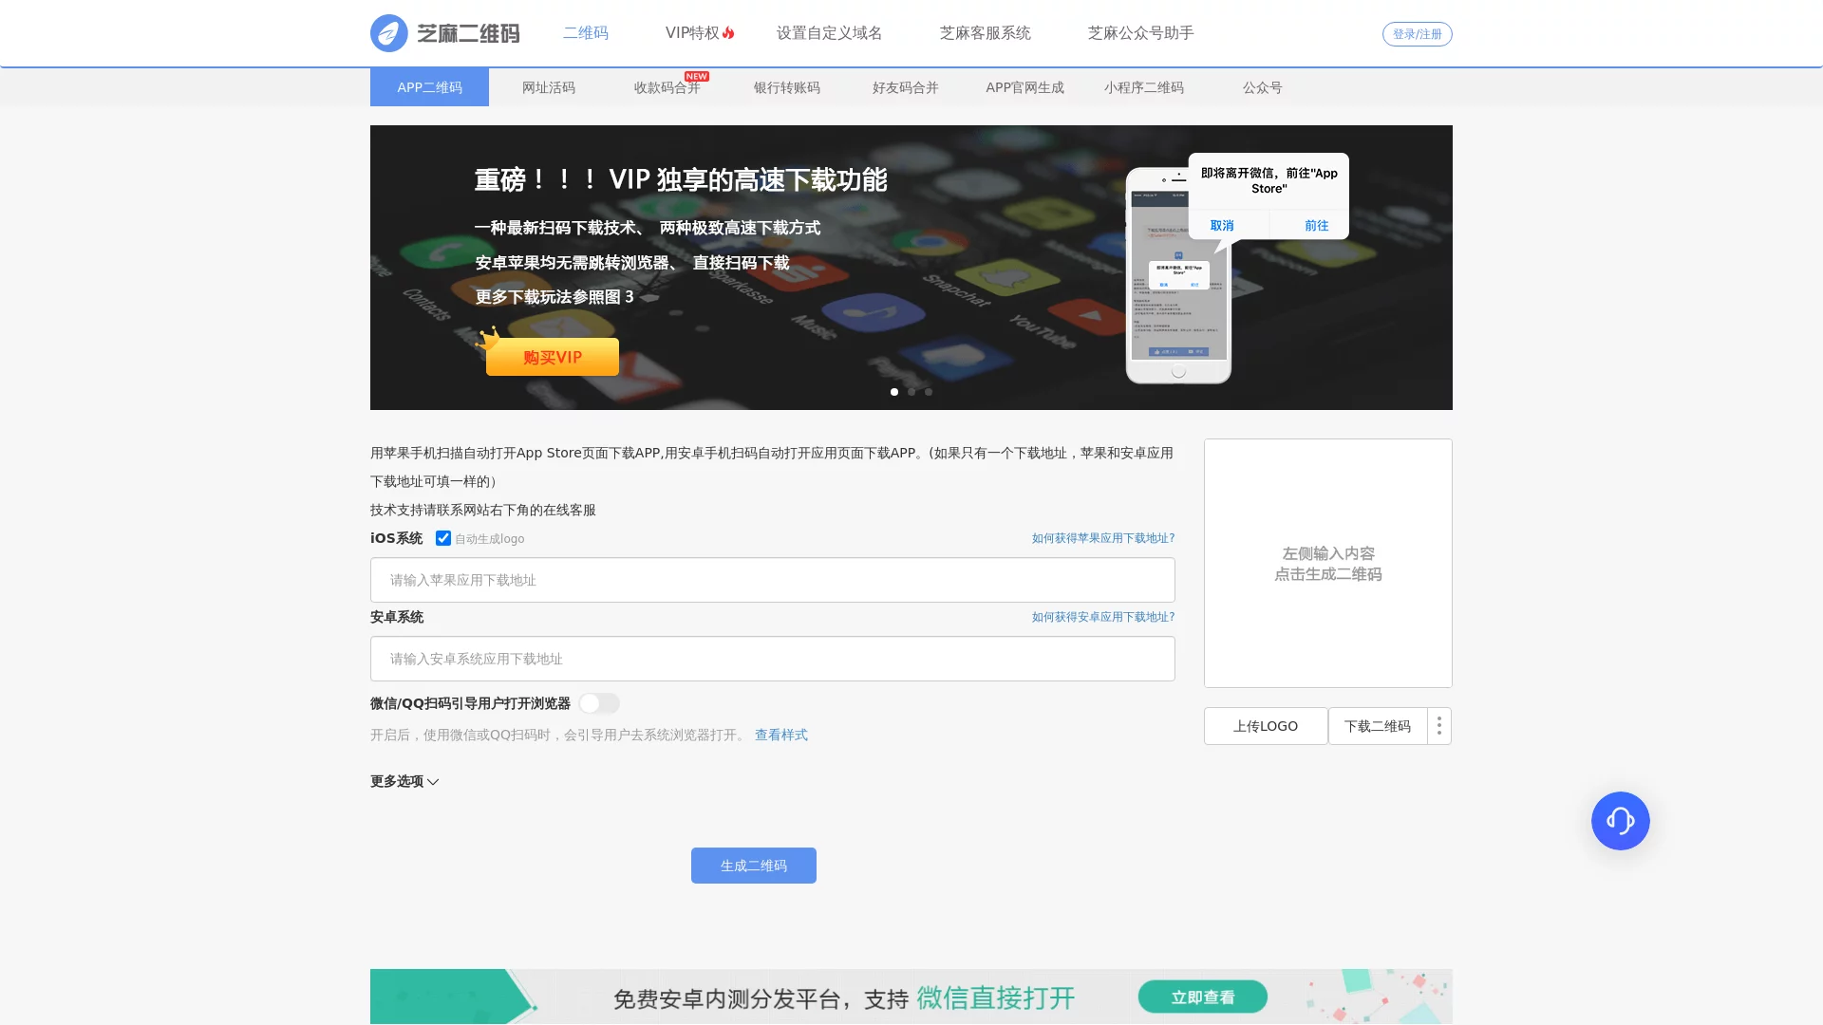Go to the second carousel slide dot
The image size is (1823, 1025).
click(911, 392)
